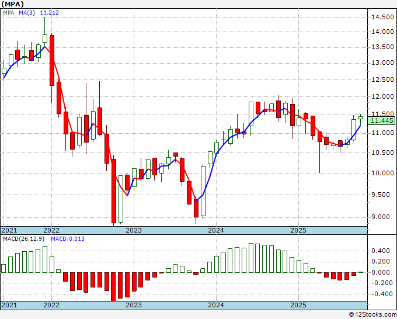Click the MACD:0.013 value label
Screen dimensions: 397x319
click(68, 239)
